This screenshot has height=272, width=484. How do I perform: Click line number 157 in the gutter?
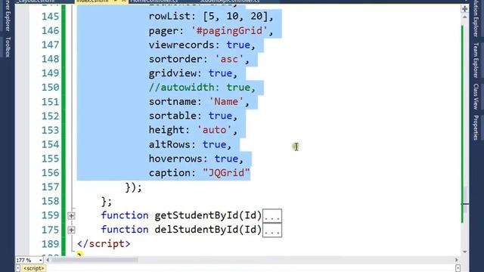51,187
